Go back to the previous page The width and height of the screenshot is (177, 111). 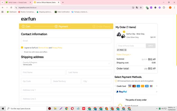click(2, 7)
